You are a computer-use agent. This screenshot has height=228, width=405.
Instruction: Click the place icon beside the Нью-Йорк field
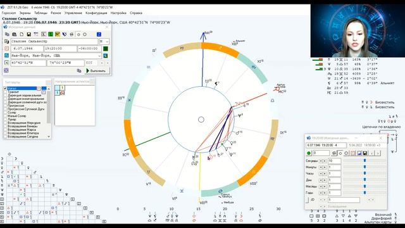click(x=6, y=56)
